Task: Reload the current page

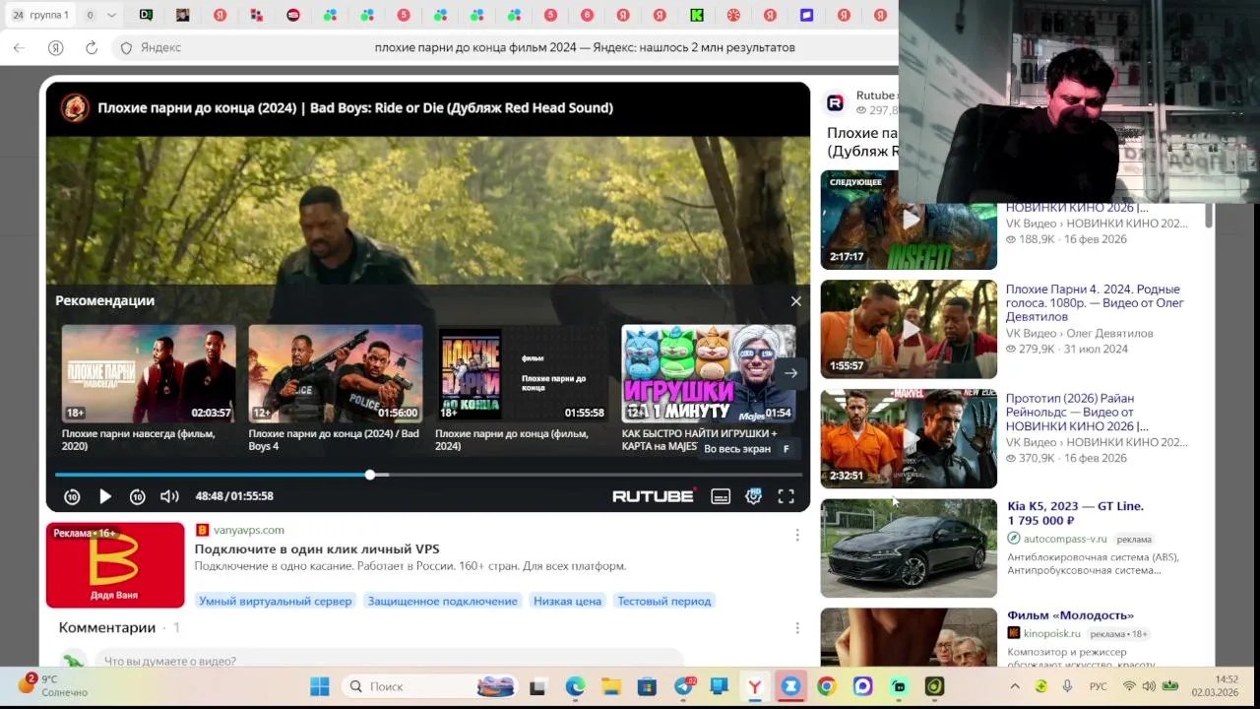Action: pos(92,47)
